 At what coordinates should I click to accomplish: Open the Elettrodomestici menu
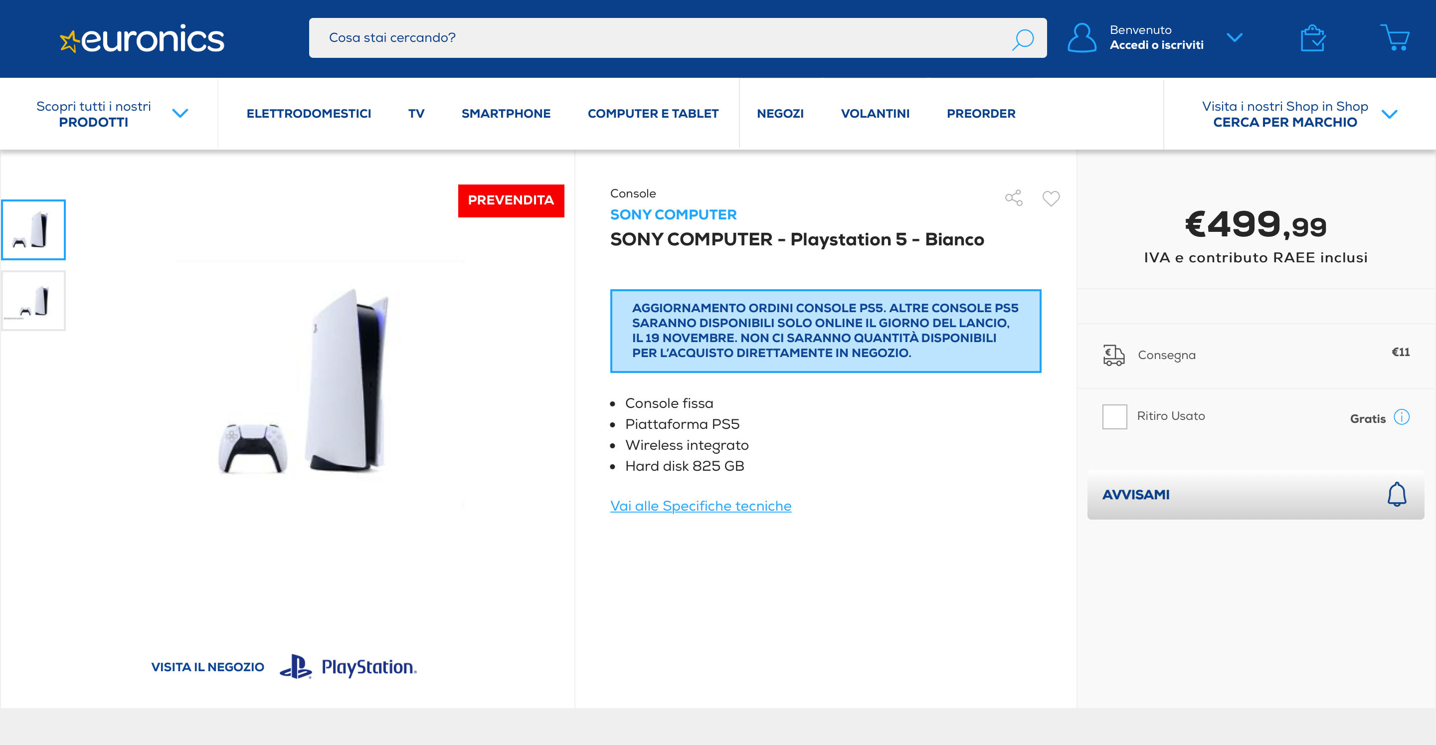(308, 114)
